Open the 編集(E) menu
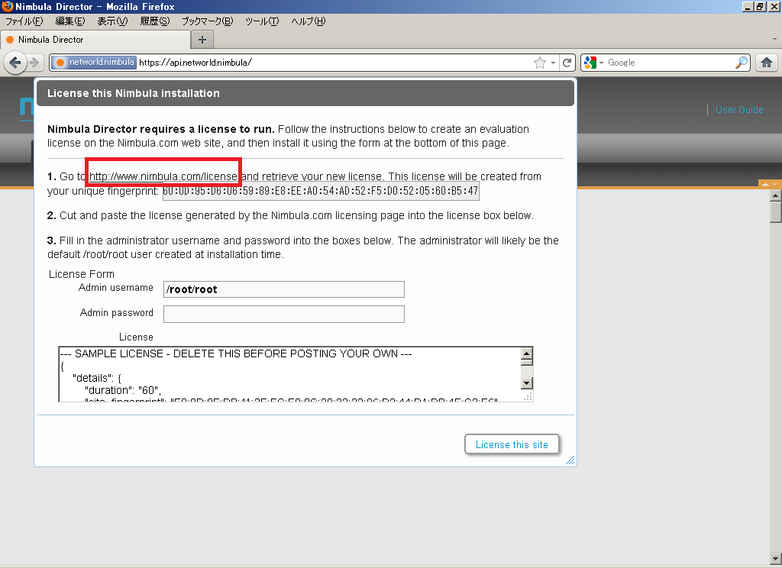This screenshot has height=568, width=782. [x=69, y=21]
